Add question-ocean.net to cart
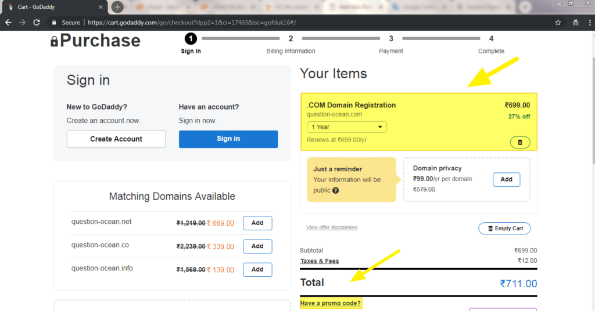595x311 pixels. pos(257,223)
